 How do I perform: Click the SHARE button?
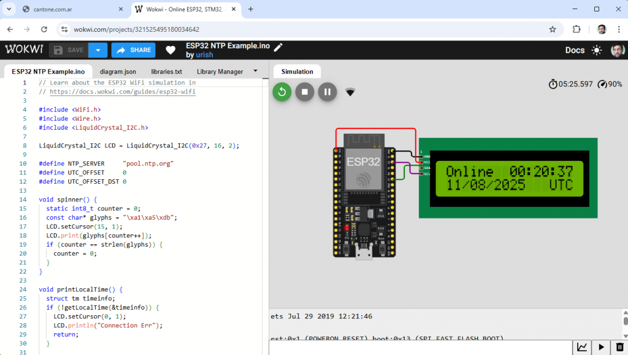click(x=134, y=50)
